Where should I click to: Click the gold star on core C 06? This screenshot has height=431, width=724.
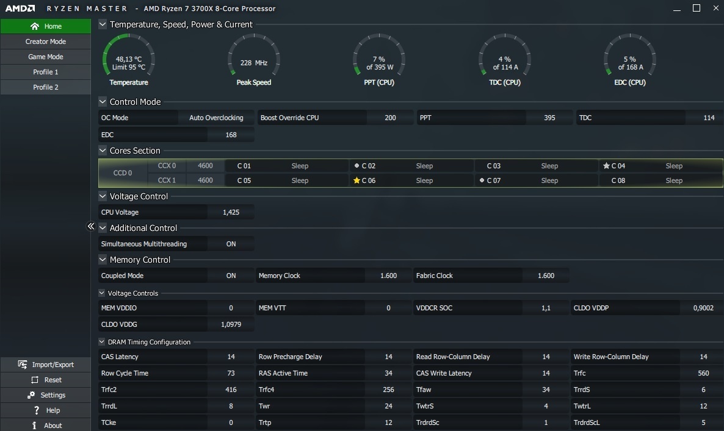[x=357, y=180]
